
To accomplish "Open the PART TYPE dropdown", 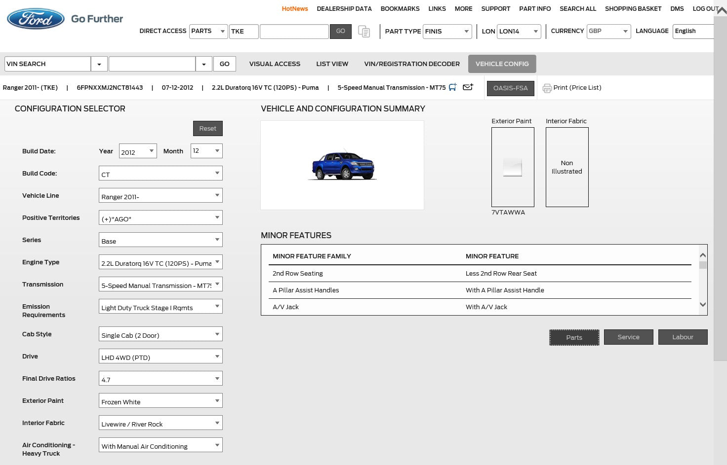I will click(466, 32).
